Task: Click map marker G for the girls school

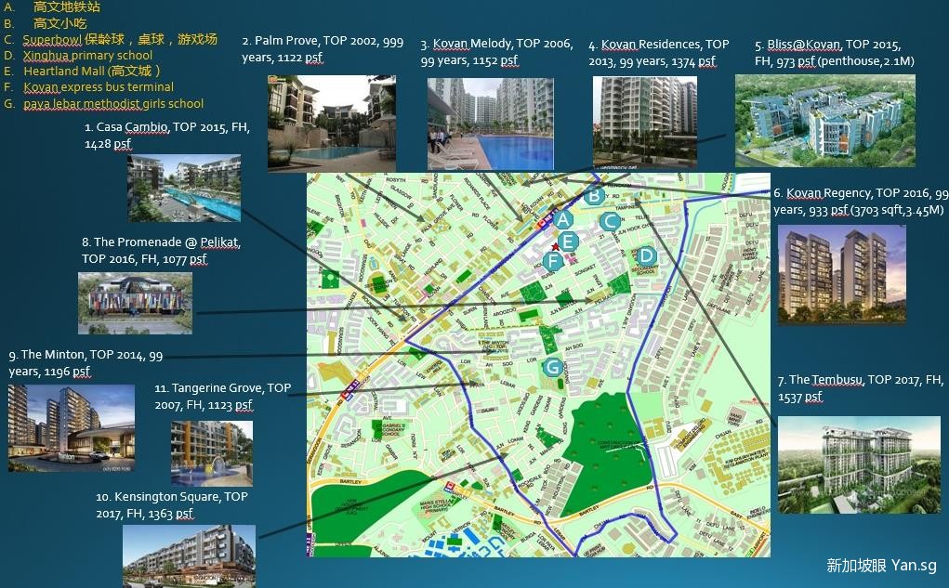Action: (552, 367)
